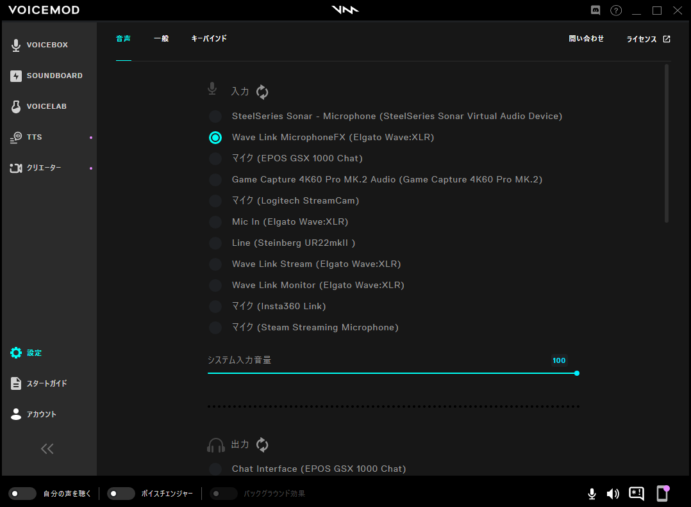
Task: Refresh output device list
Action: pos(262,445)
